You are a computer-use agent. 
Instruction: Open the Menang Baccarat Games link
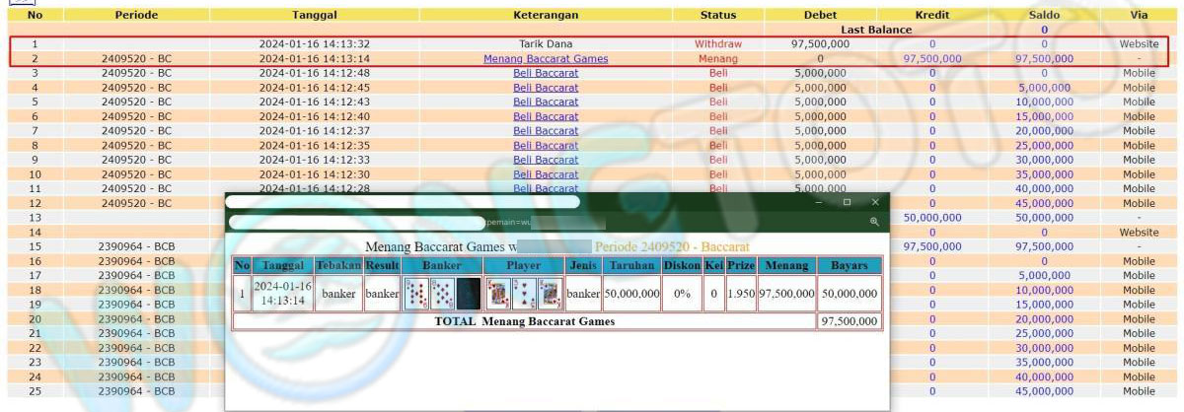(x=546, y=59)
